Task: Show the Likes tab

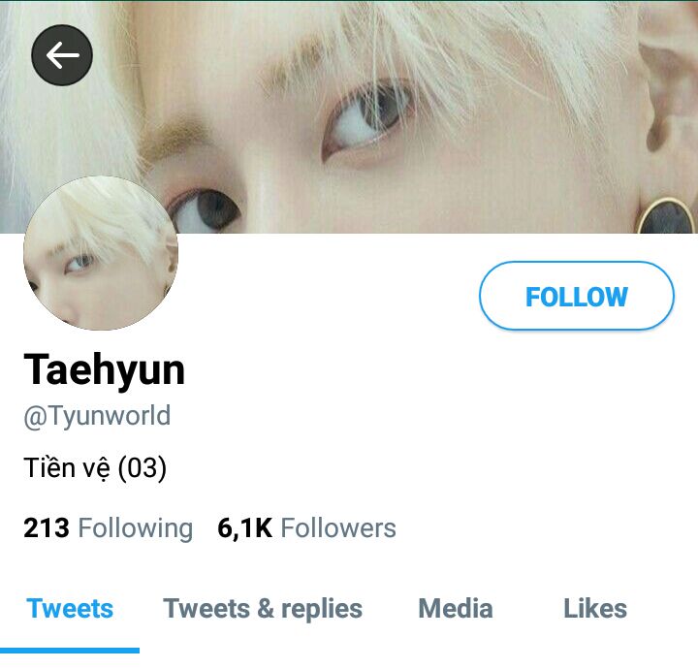Action: pos(595,609)
